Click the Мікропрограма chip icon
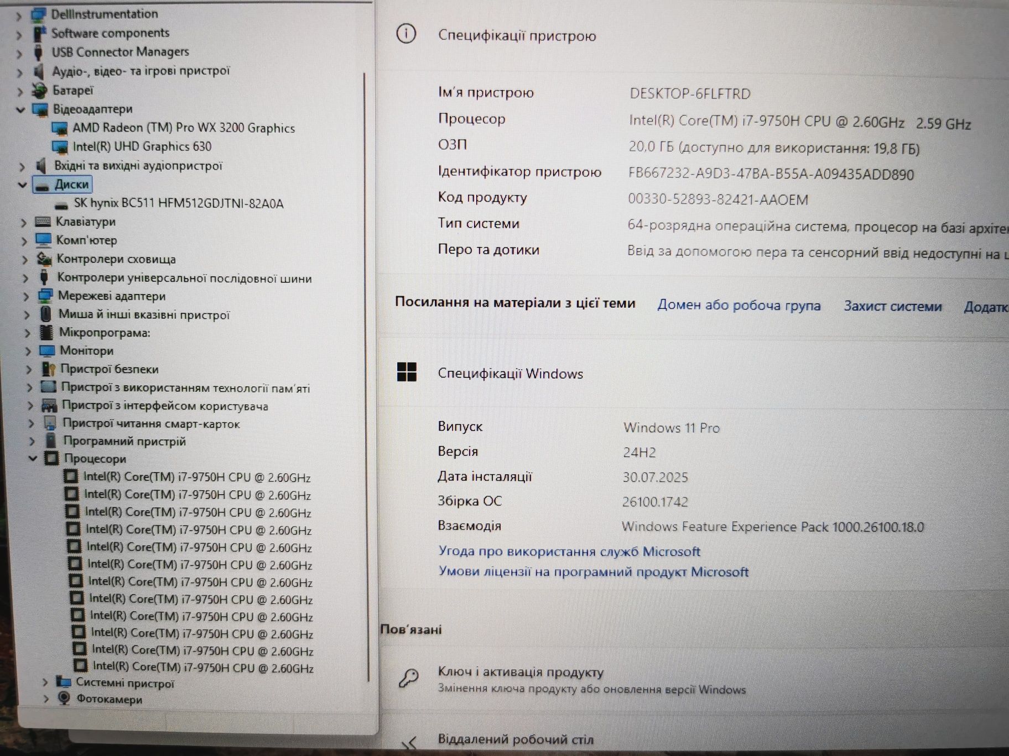The width and height of the screenshot is (1009, 756). click(x=46, y=333)
